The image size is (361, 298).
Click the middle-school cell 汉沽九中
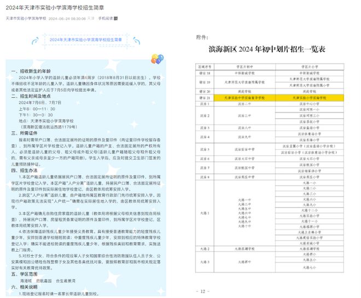[244, 137]
